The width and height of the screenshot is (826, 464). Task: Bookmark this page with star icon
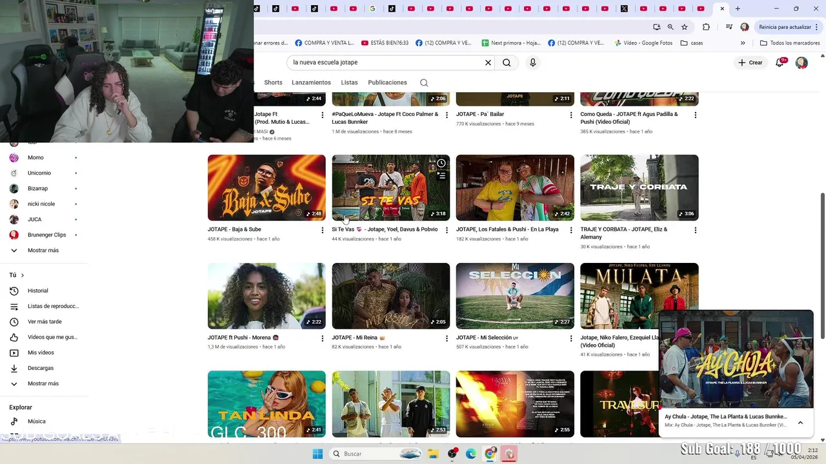684,27
